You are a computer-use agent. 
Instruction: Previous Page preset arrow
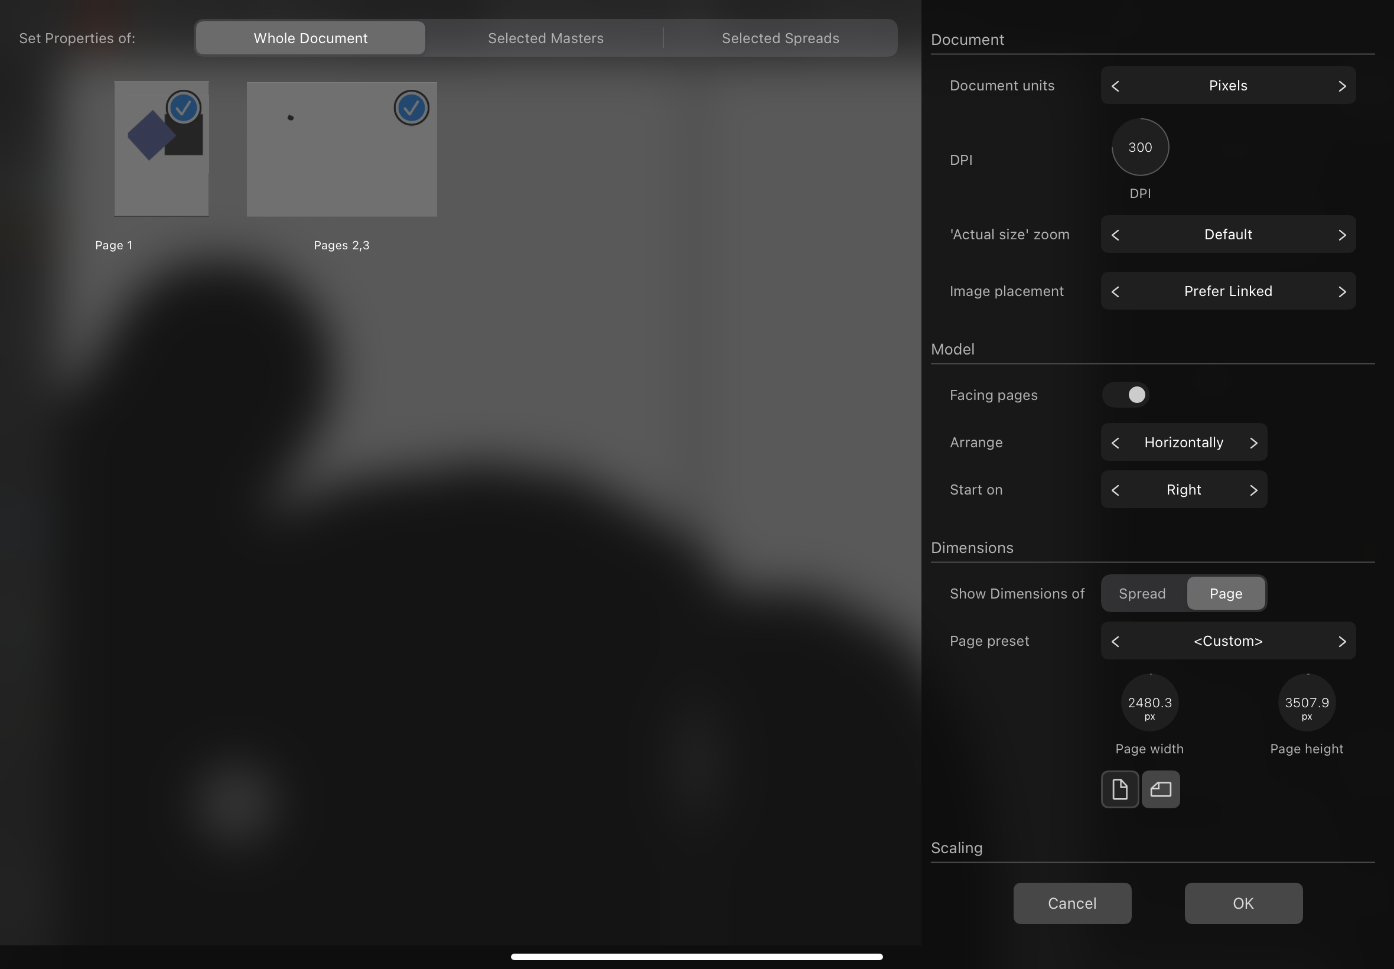tap(1115, 641)
